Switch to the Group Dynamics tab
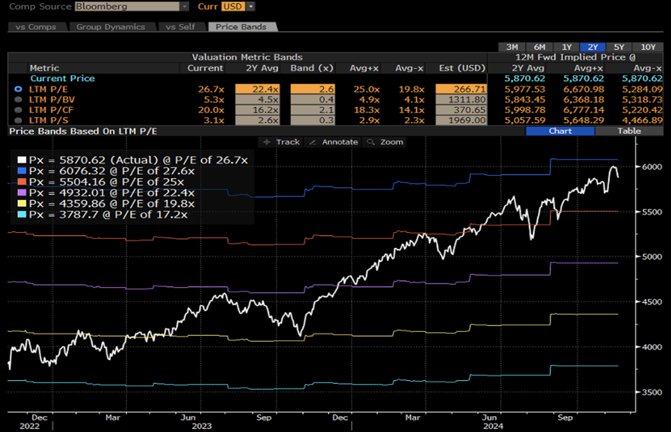This screenshot has height=432, width=671. pos(111,27)
